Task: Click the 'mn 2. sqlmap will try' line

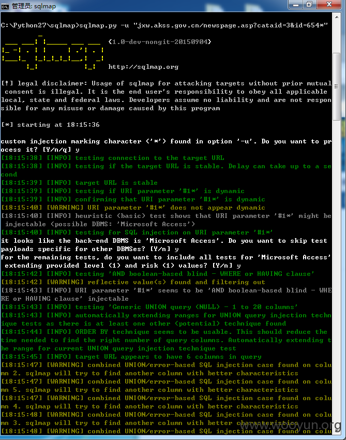Action: click(x=149, y=373)
